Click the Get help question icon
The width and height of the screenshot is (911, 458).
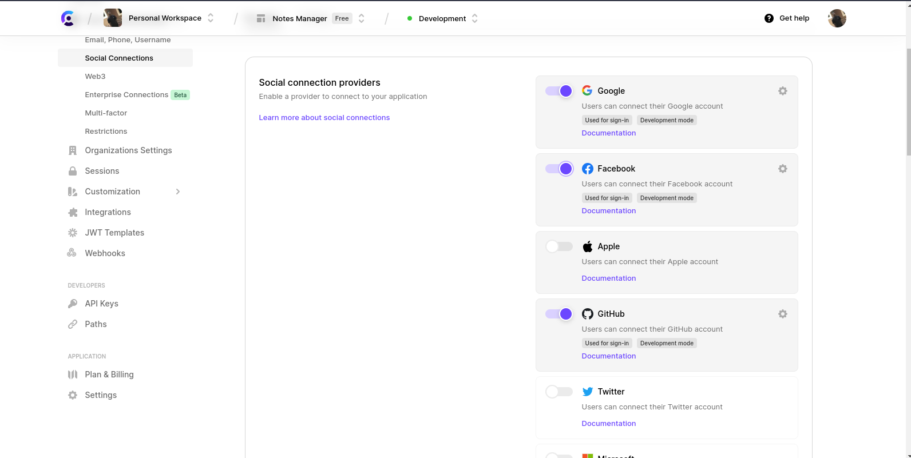click(x=769, y=18)
